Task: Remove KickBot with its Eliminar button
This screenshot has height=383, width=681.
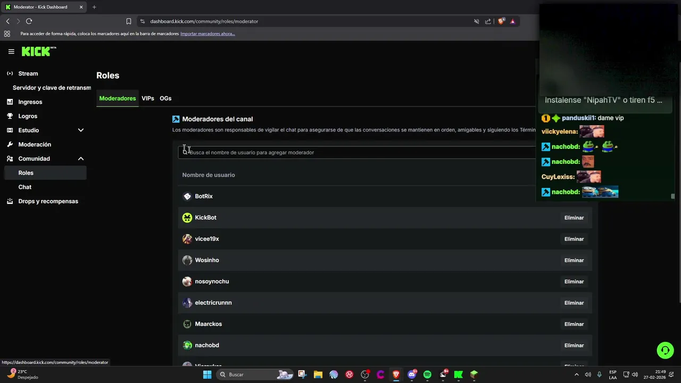Action: 574,218
